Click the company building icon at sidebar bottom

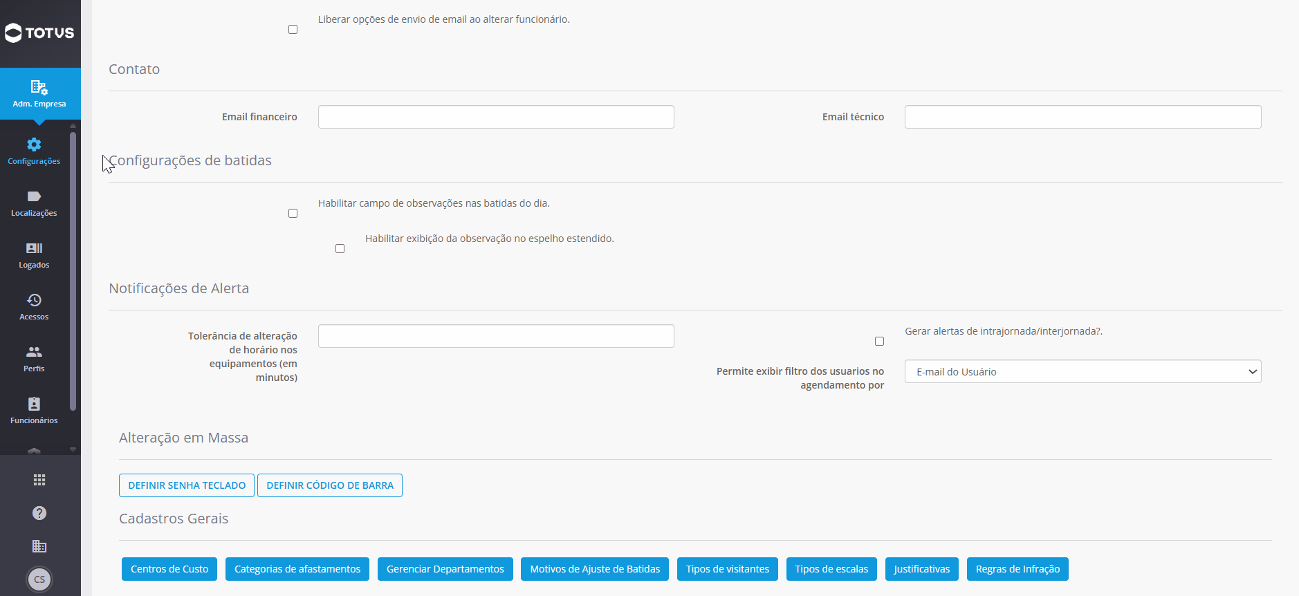point(39,546)
